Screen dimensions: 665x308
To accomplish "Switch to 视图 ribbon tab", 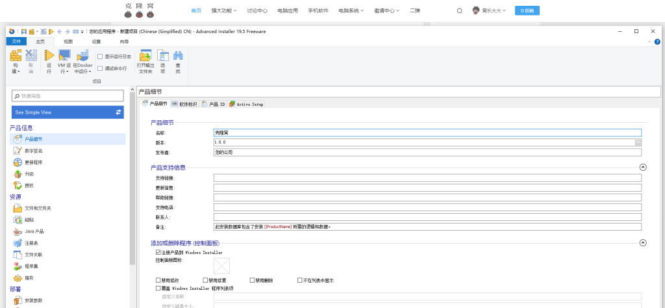I will point(68,42).
